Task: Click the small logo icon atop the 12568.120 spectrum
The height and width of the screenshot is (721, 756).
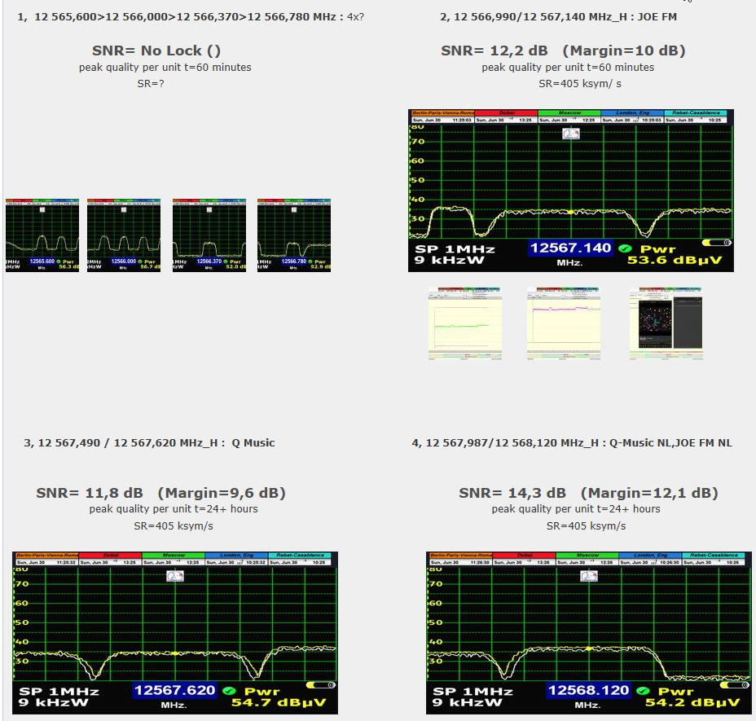Action: pyautogui.click(x=589, y=576)
